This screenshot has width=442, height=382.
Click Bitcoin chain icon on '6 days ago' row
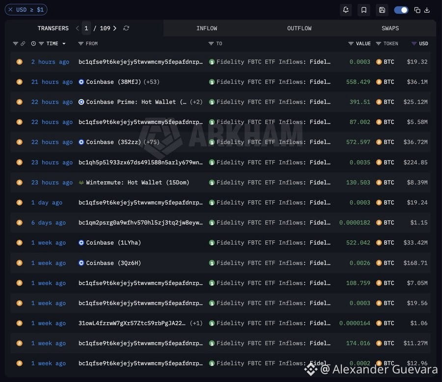tap(20, 222)
